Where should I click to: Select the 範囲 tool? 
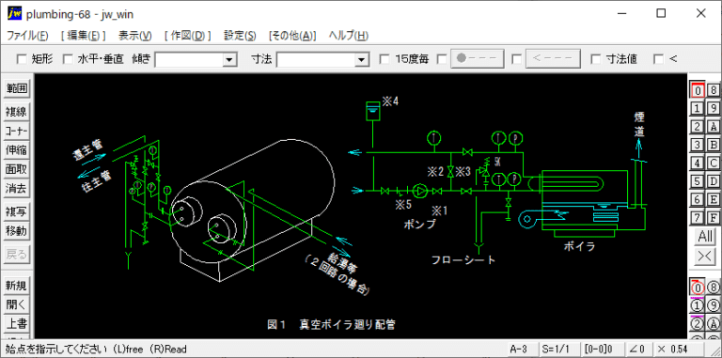(17, 88)
